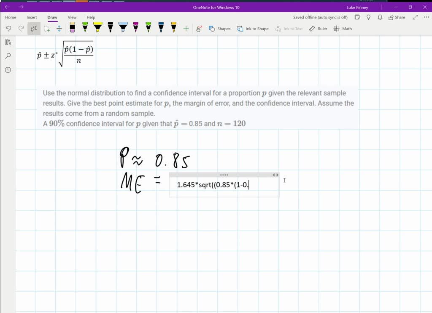
Task: Switch to the Insert tab
Action: click(x=32, y=17)
